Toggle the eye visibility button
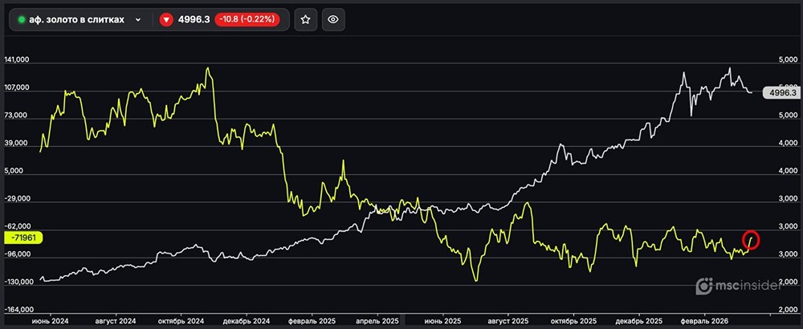Viewport: 803px width, 329px height. pos(333,19)
